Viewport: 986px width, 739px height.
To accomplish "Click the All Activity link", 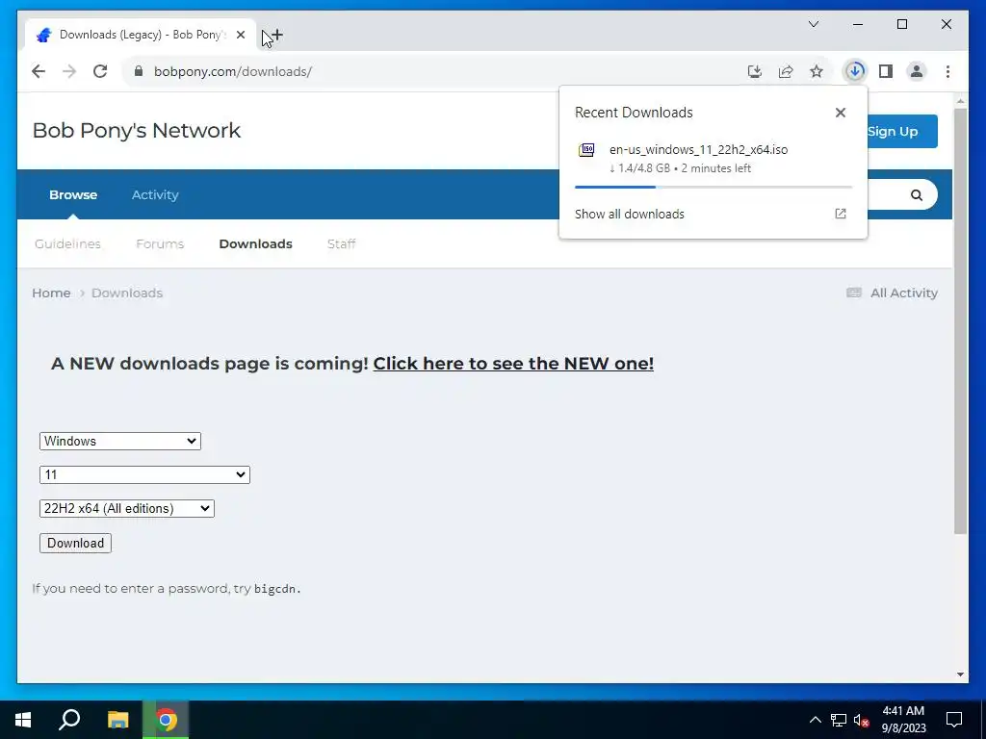I will tap(903, 293).
